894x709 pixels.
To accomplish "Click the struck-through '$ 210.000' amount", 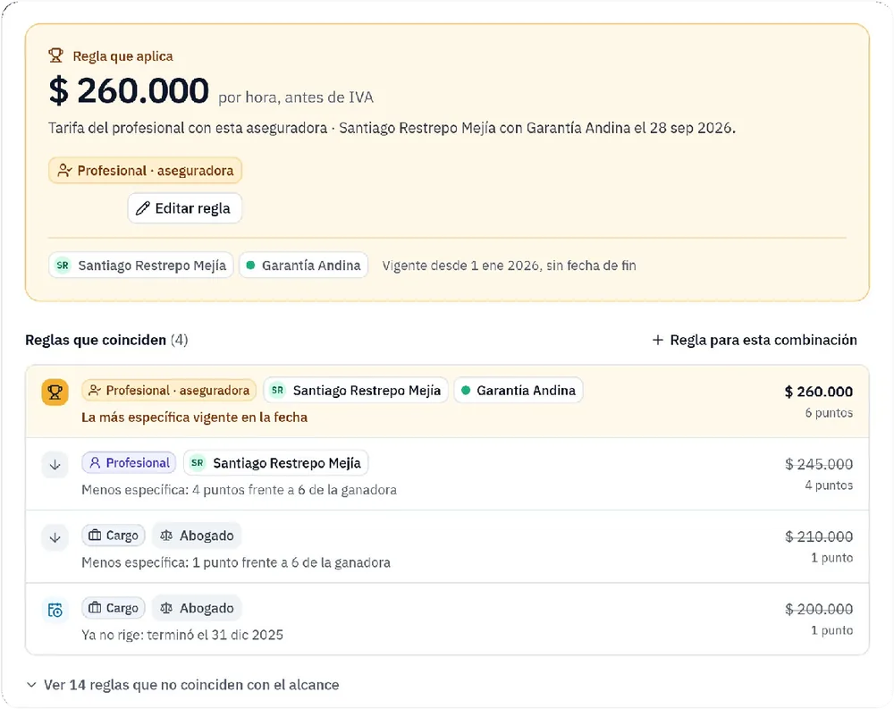I will coord(819,536).
